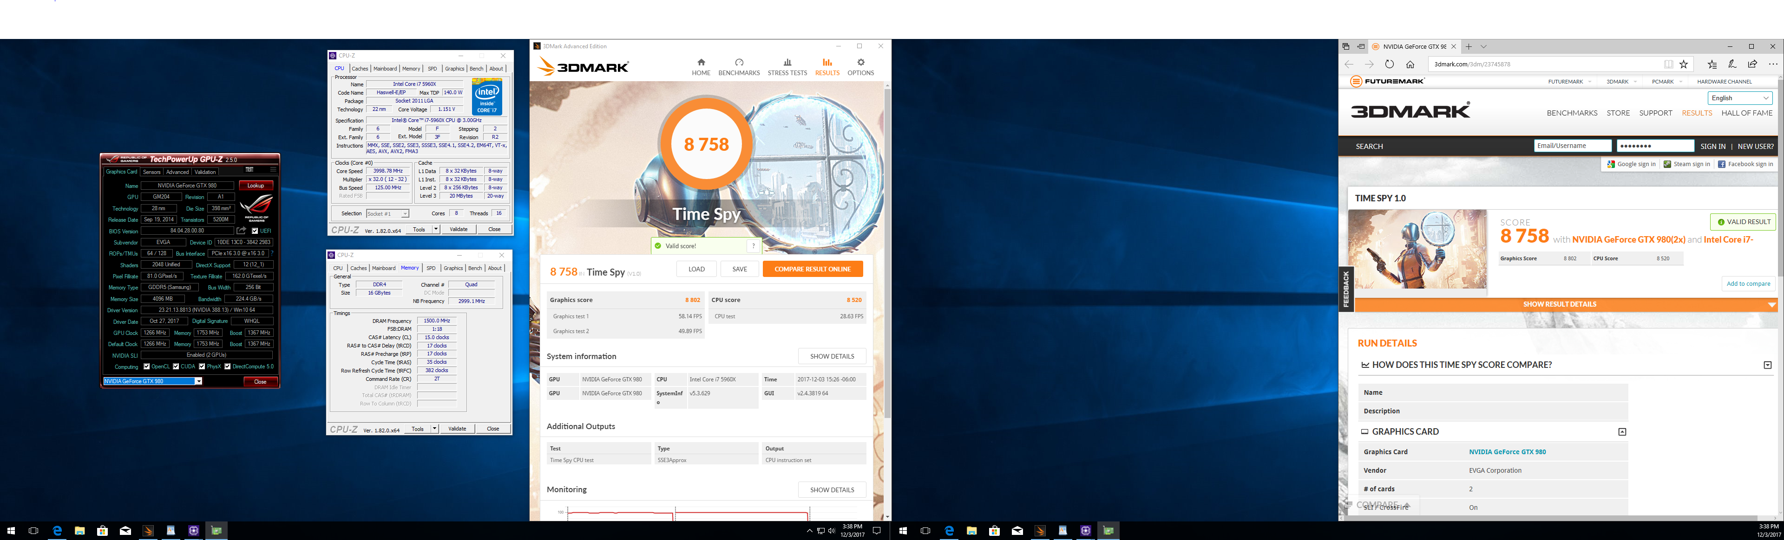This screenshot has height=540, width=1784.
Task: Click SHOW DETAILS for System information
Action: click(832, 357)
